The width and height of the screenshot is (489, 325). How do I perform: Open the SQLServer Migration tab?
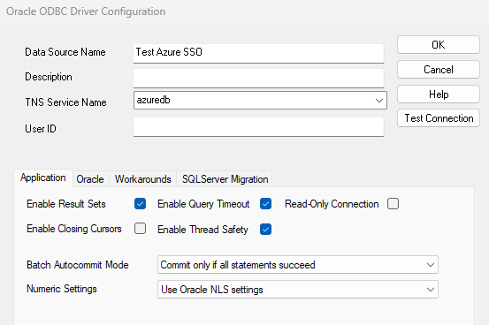pyautogui.click(x=225, y=179)
